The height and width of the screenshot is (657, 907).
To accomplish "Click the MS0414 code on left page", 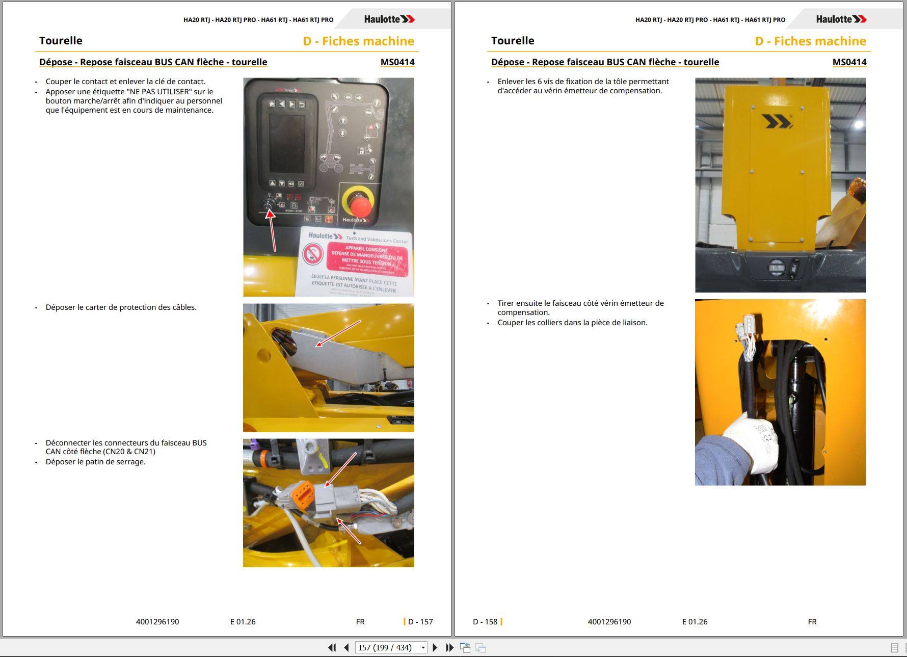I will (397, 62).
